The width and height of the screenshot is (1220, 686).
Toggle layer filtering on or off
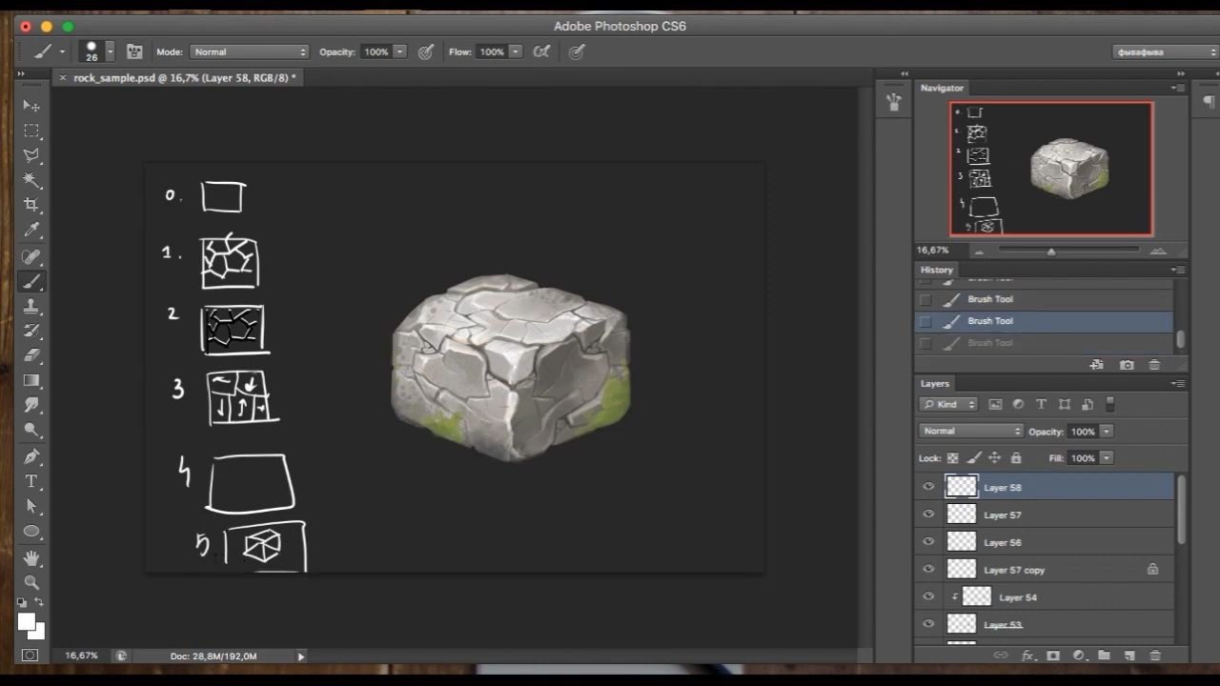tap(1109, 404)
